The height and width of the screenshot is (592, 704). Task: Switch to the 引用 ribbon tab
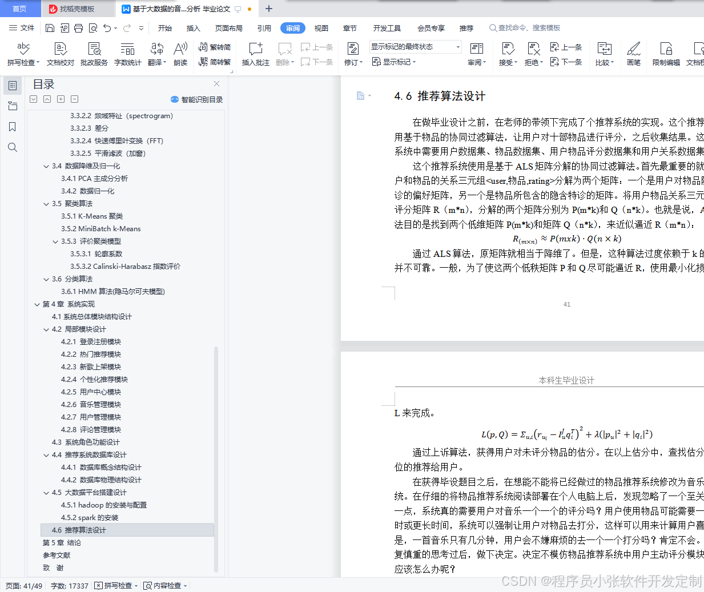264,28
